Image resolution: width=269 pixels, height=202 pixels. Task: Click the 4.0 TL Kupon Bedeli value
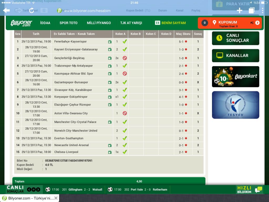point(49,165)
